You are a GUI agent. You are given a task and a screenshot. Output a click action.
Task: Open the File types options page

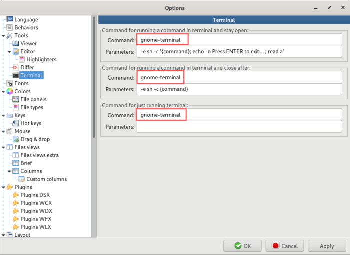(32, 107)
